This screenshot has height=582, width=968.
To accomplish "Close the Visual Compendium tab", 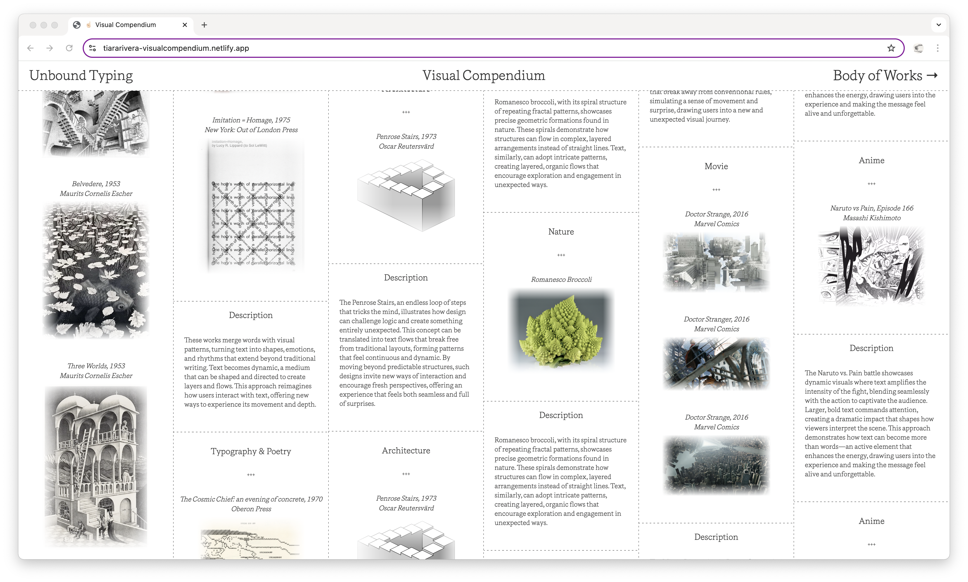I will [x=185, y=25].
